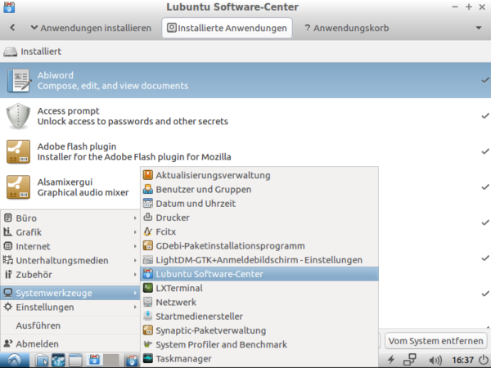491x368 pixels.
Task: Launch Lubuntu Software-Center from the submenu
Action: point(259,274)
